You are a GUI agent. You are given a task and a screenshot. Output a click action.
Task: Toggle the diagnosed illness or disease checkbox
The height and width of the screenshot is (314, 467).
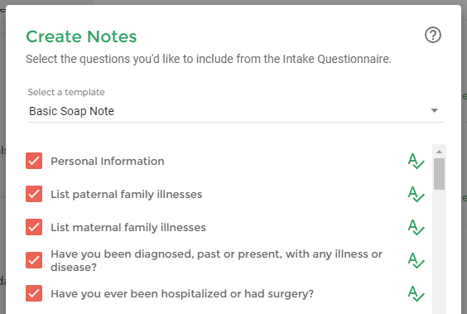point(34,260)
